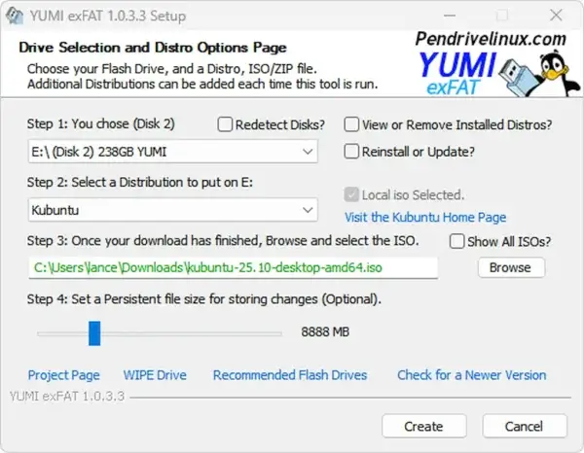This screenshot has height=453, width=584.
Task: Toggle the Show All ISOs checkbox
Action: (x=456, y=241)
